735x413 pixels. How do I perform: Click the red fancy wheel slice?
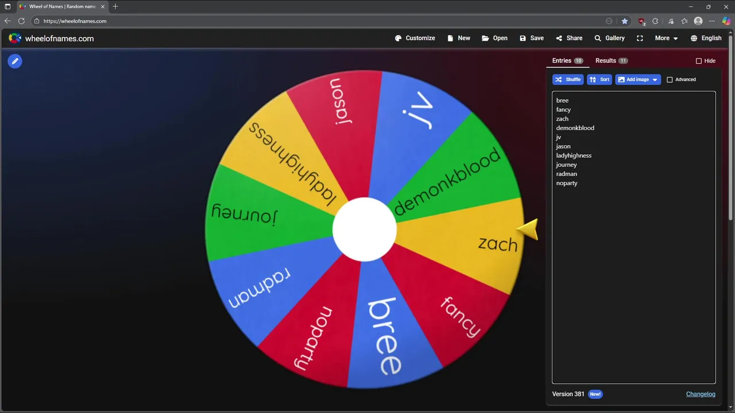pyautogui.click(x=454, y=304)
